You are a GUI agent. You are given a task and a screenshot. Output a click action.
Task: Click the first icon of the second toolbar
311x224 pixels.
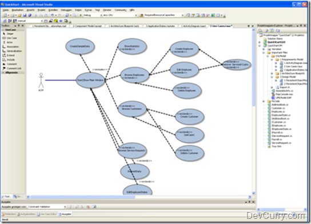(x=5, y=21)
